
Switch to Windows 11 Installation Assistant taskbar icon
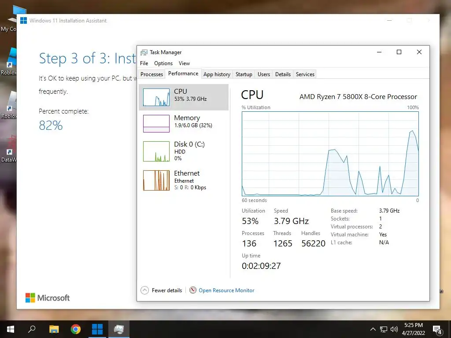click(x=97, y=329)
